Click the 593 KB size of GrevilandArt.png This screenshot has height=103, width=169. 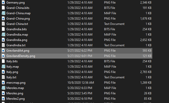coord(147,50)
